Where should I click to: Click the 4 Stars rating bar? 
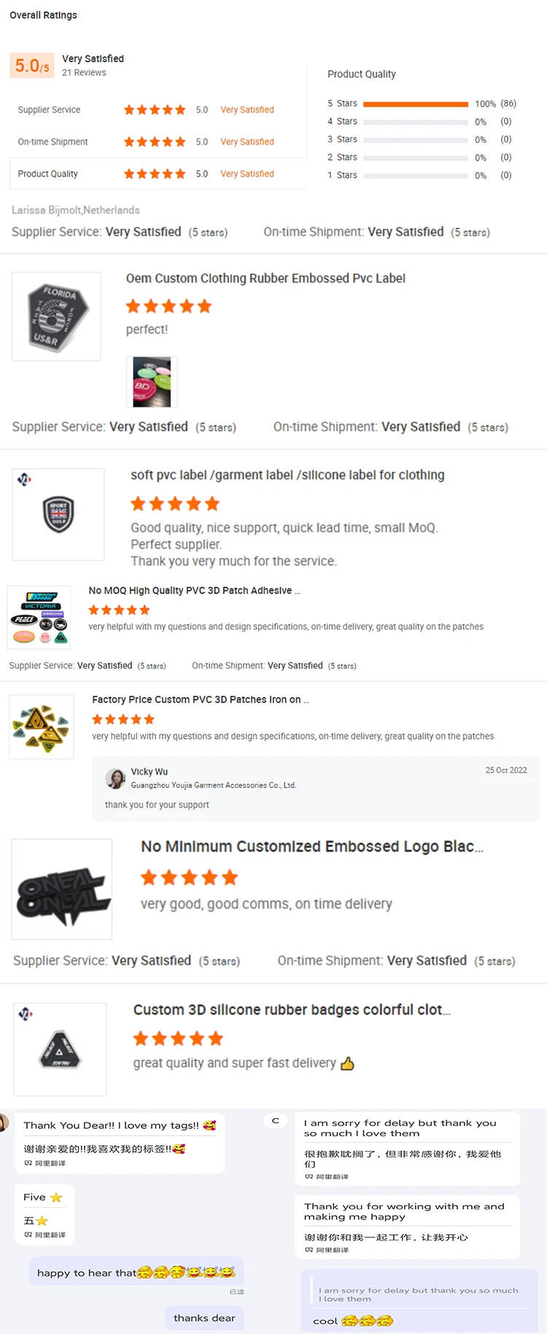coord(416,122)
